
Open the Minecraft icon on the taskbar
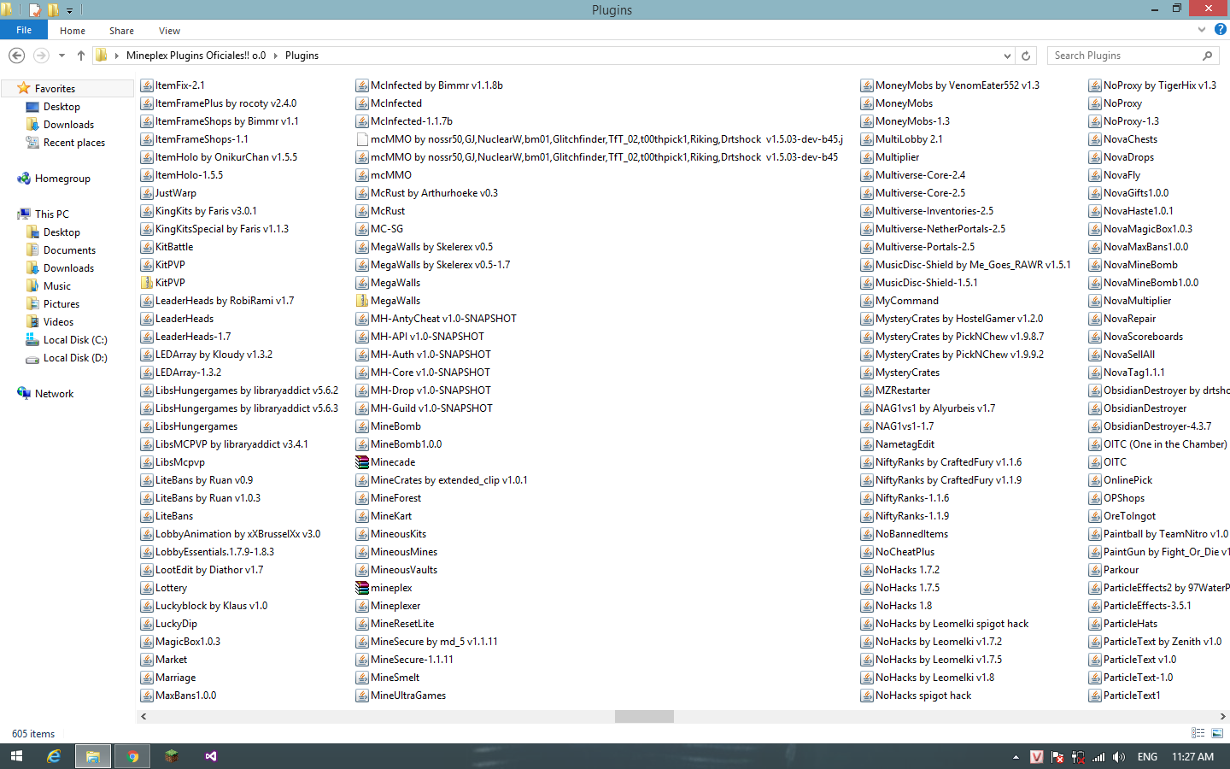point(172,756)
